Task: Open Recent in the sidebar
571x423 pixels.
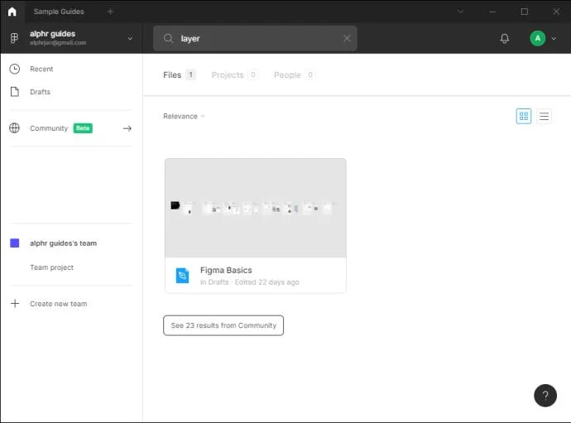Action: pyautogui.click(x=41, y=69)
